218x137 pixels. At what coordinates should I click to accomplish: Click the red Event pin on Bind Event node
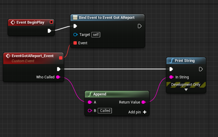[x=75, y=43]
